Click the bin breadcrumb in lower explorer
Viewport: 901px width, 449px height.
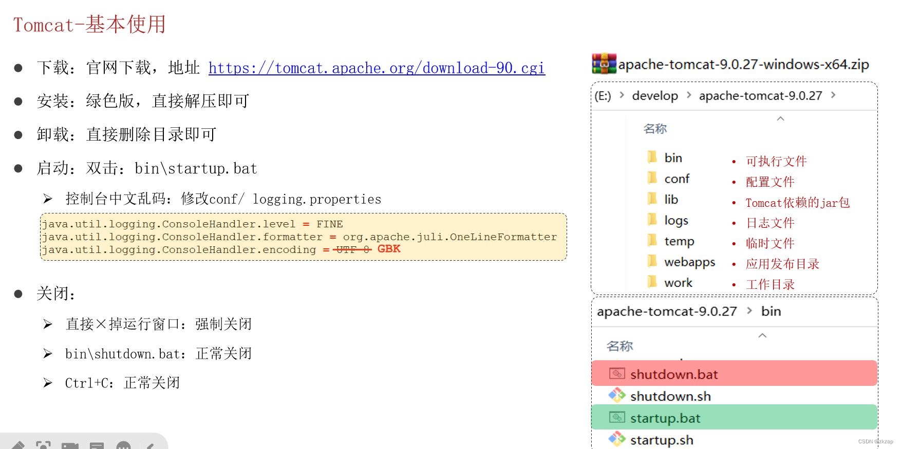pyautogui.click(x=771, y=311)
